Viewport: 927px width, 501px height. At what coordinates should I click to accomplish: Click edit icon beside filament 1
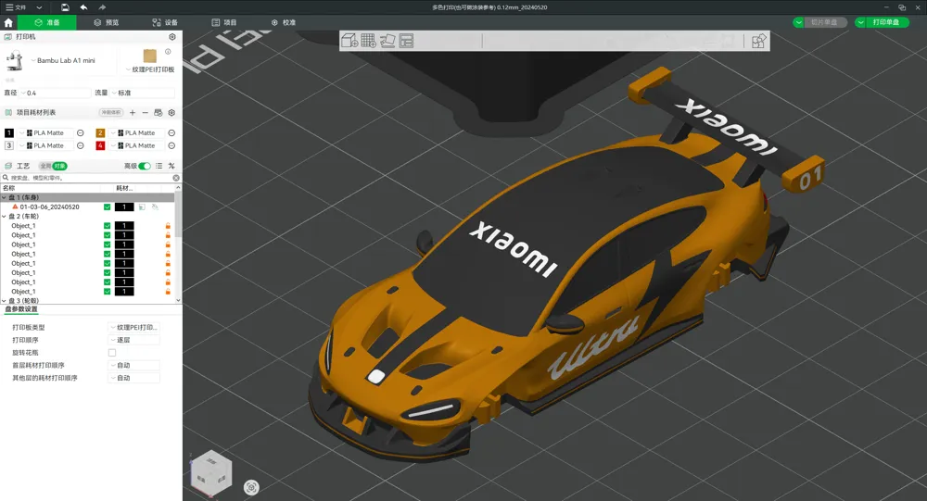click(81, 133)
